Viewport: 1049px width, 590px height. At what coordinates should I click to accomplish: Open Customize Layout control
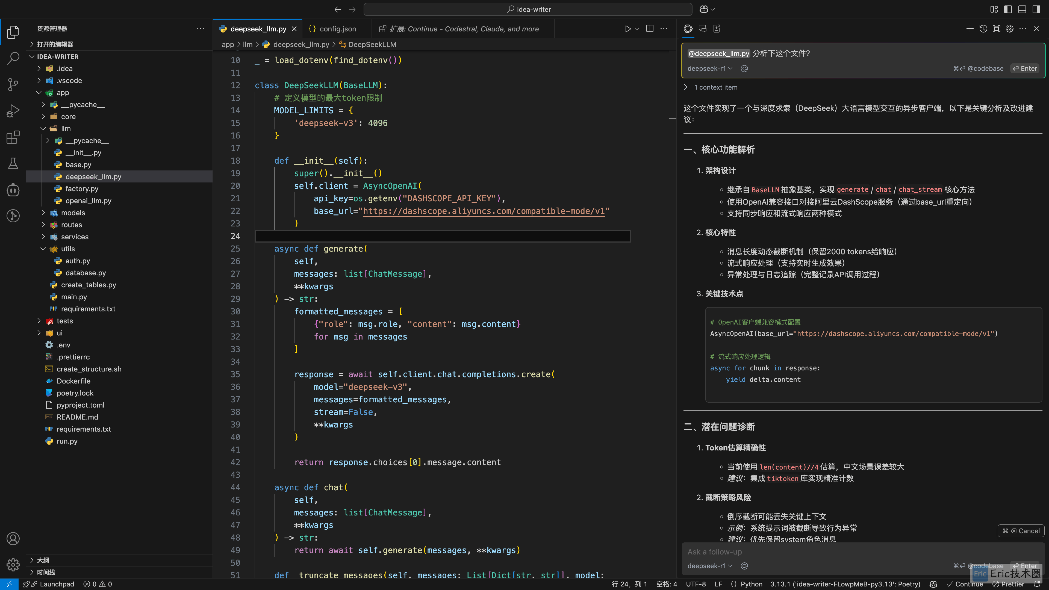pos(994,9)
